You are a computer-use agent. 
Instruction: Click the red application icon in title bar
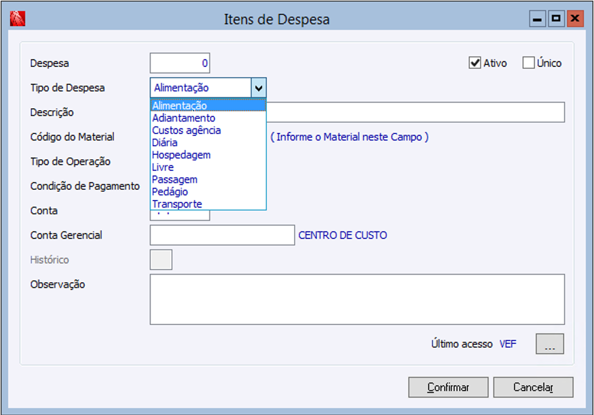click(17, 19)
